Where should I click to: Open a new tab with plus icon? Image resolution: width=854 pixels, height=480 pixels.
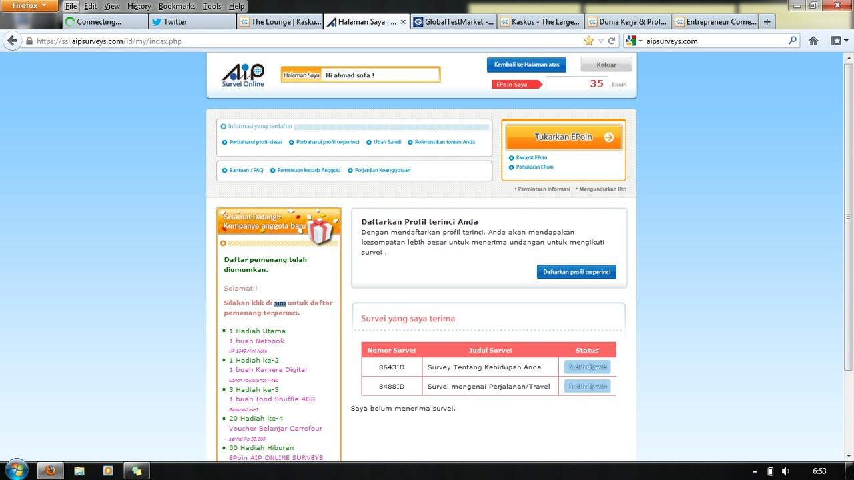point(767,21)
